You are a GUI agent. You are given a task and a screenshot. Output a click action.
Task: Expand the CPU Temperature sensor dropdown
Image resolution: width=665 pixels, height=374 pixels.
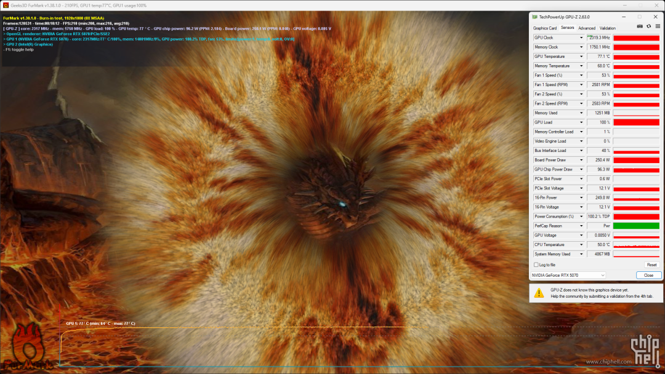[x=581, y=245]
